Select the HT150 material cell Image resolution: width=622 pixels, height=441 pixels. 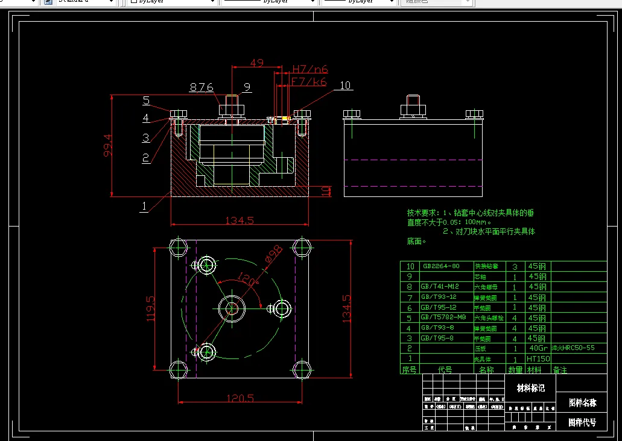pos(538,358)
